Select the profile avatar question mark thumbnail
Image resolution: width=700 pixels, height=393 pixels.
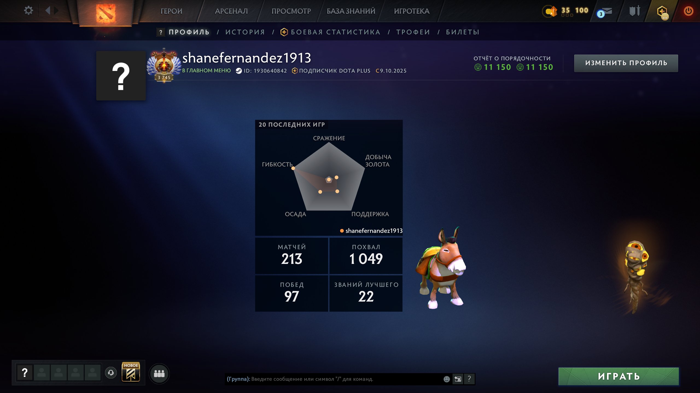(x=121, y=76)
